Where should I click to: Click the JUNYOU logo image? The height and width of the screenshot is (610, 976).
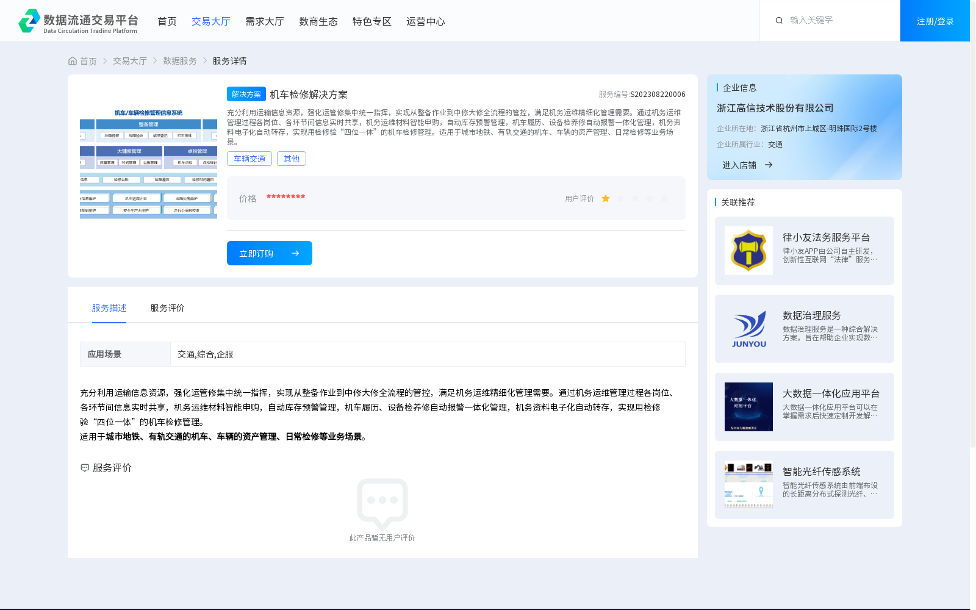[x=748, y=329]
